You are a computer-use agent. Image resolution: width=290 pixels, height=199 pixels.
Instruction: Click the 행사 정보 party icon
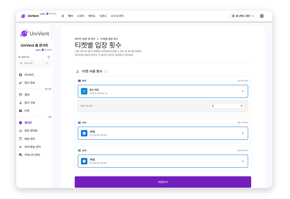(x=21, y=83)
